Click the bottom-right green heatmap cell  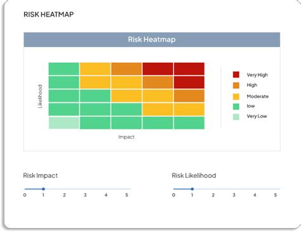tap(189, 123)
